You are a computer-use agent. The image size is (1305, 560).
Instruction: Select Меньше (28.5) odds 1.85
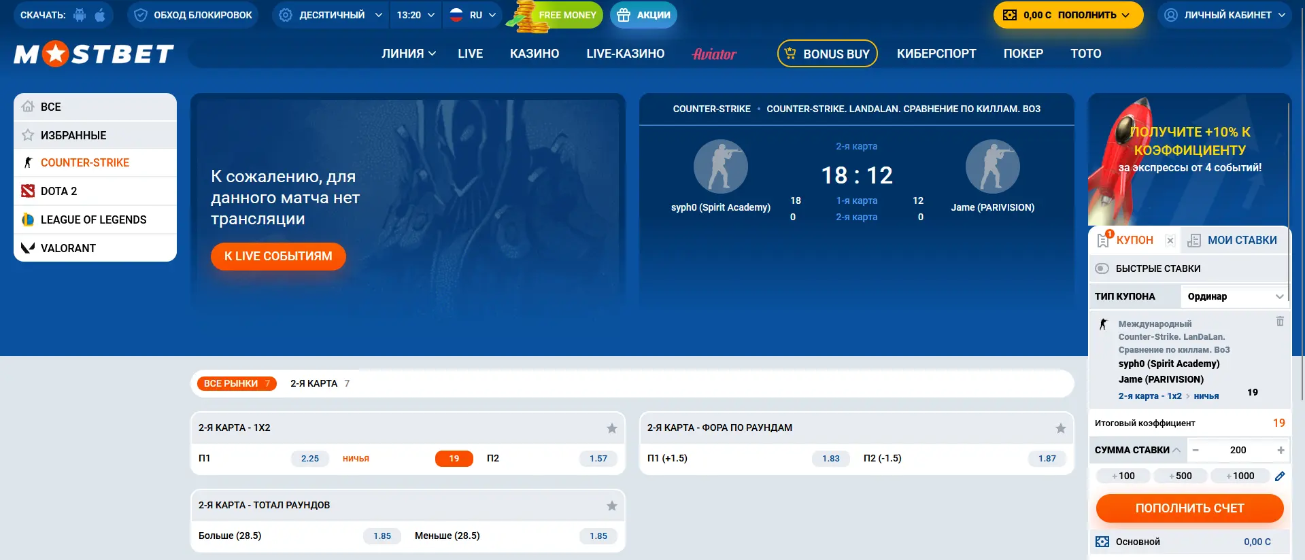[x=598, y=536]
